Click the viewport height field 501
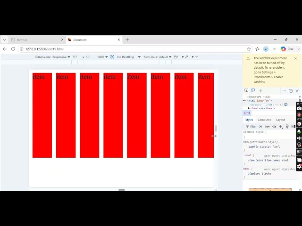Image resolution: width=302 pixels, height=226 pixels. pos(89,57)
